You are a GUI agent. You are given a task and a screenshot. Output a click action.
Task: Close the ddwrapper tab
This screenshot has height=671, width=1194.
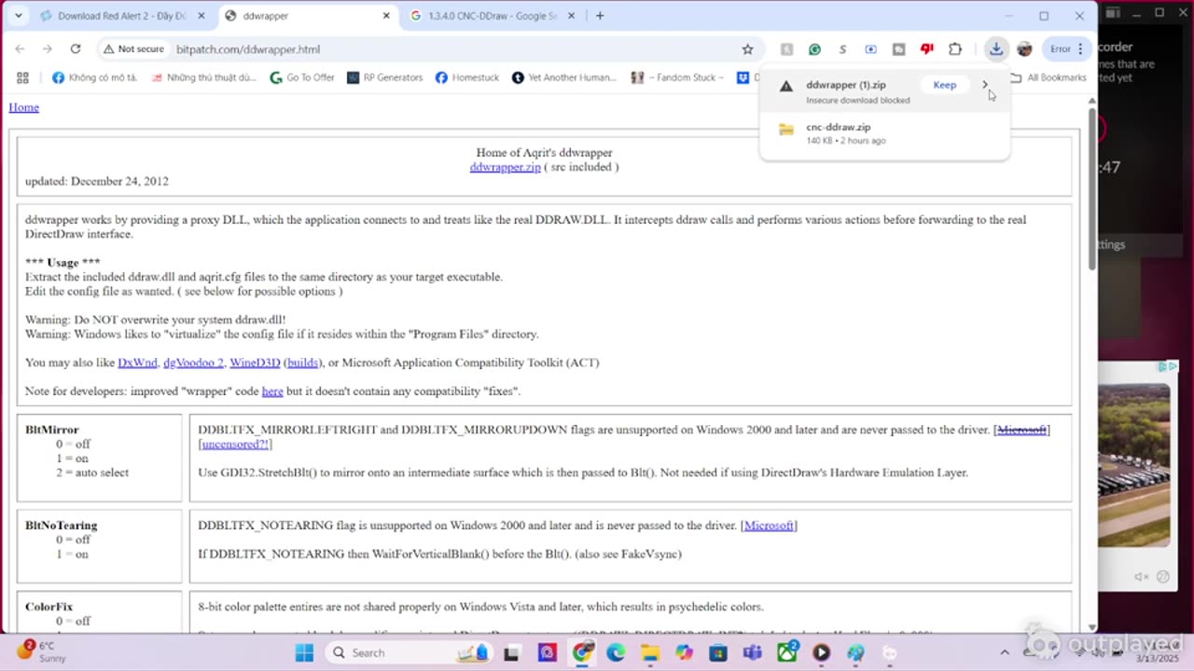pos(386,16)
